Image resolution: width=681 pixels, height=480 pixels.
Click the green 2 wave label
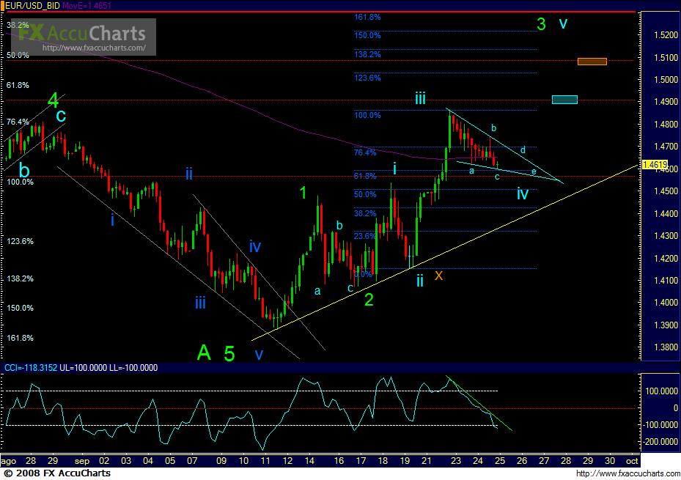click(369, 299)
